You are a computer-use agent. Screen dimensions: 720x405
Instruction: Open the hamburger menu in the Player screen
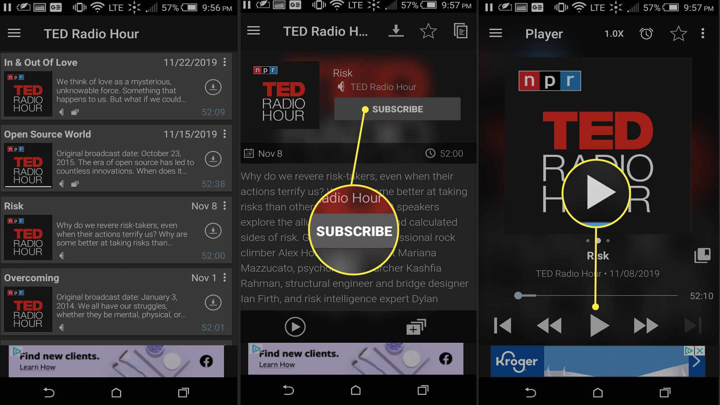point(495,33)
